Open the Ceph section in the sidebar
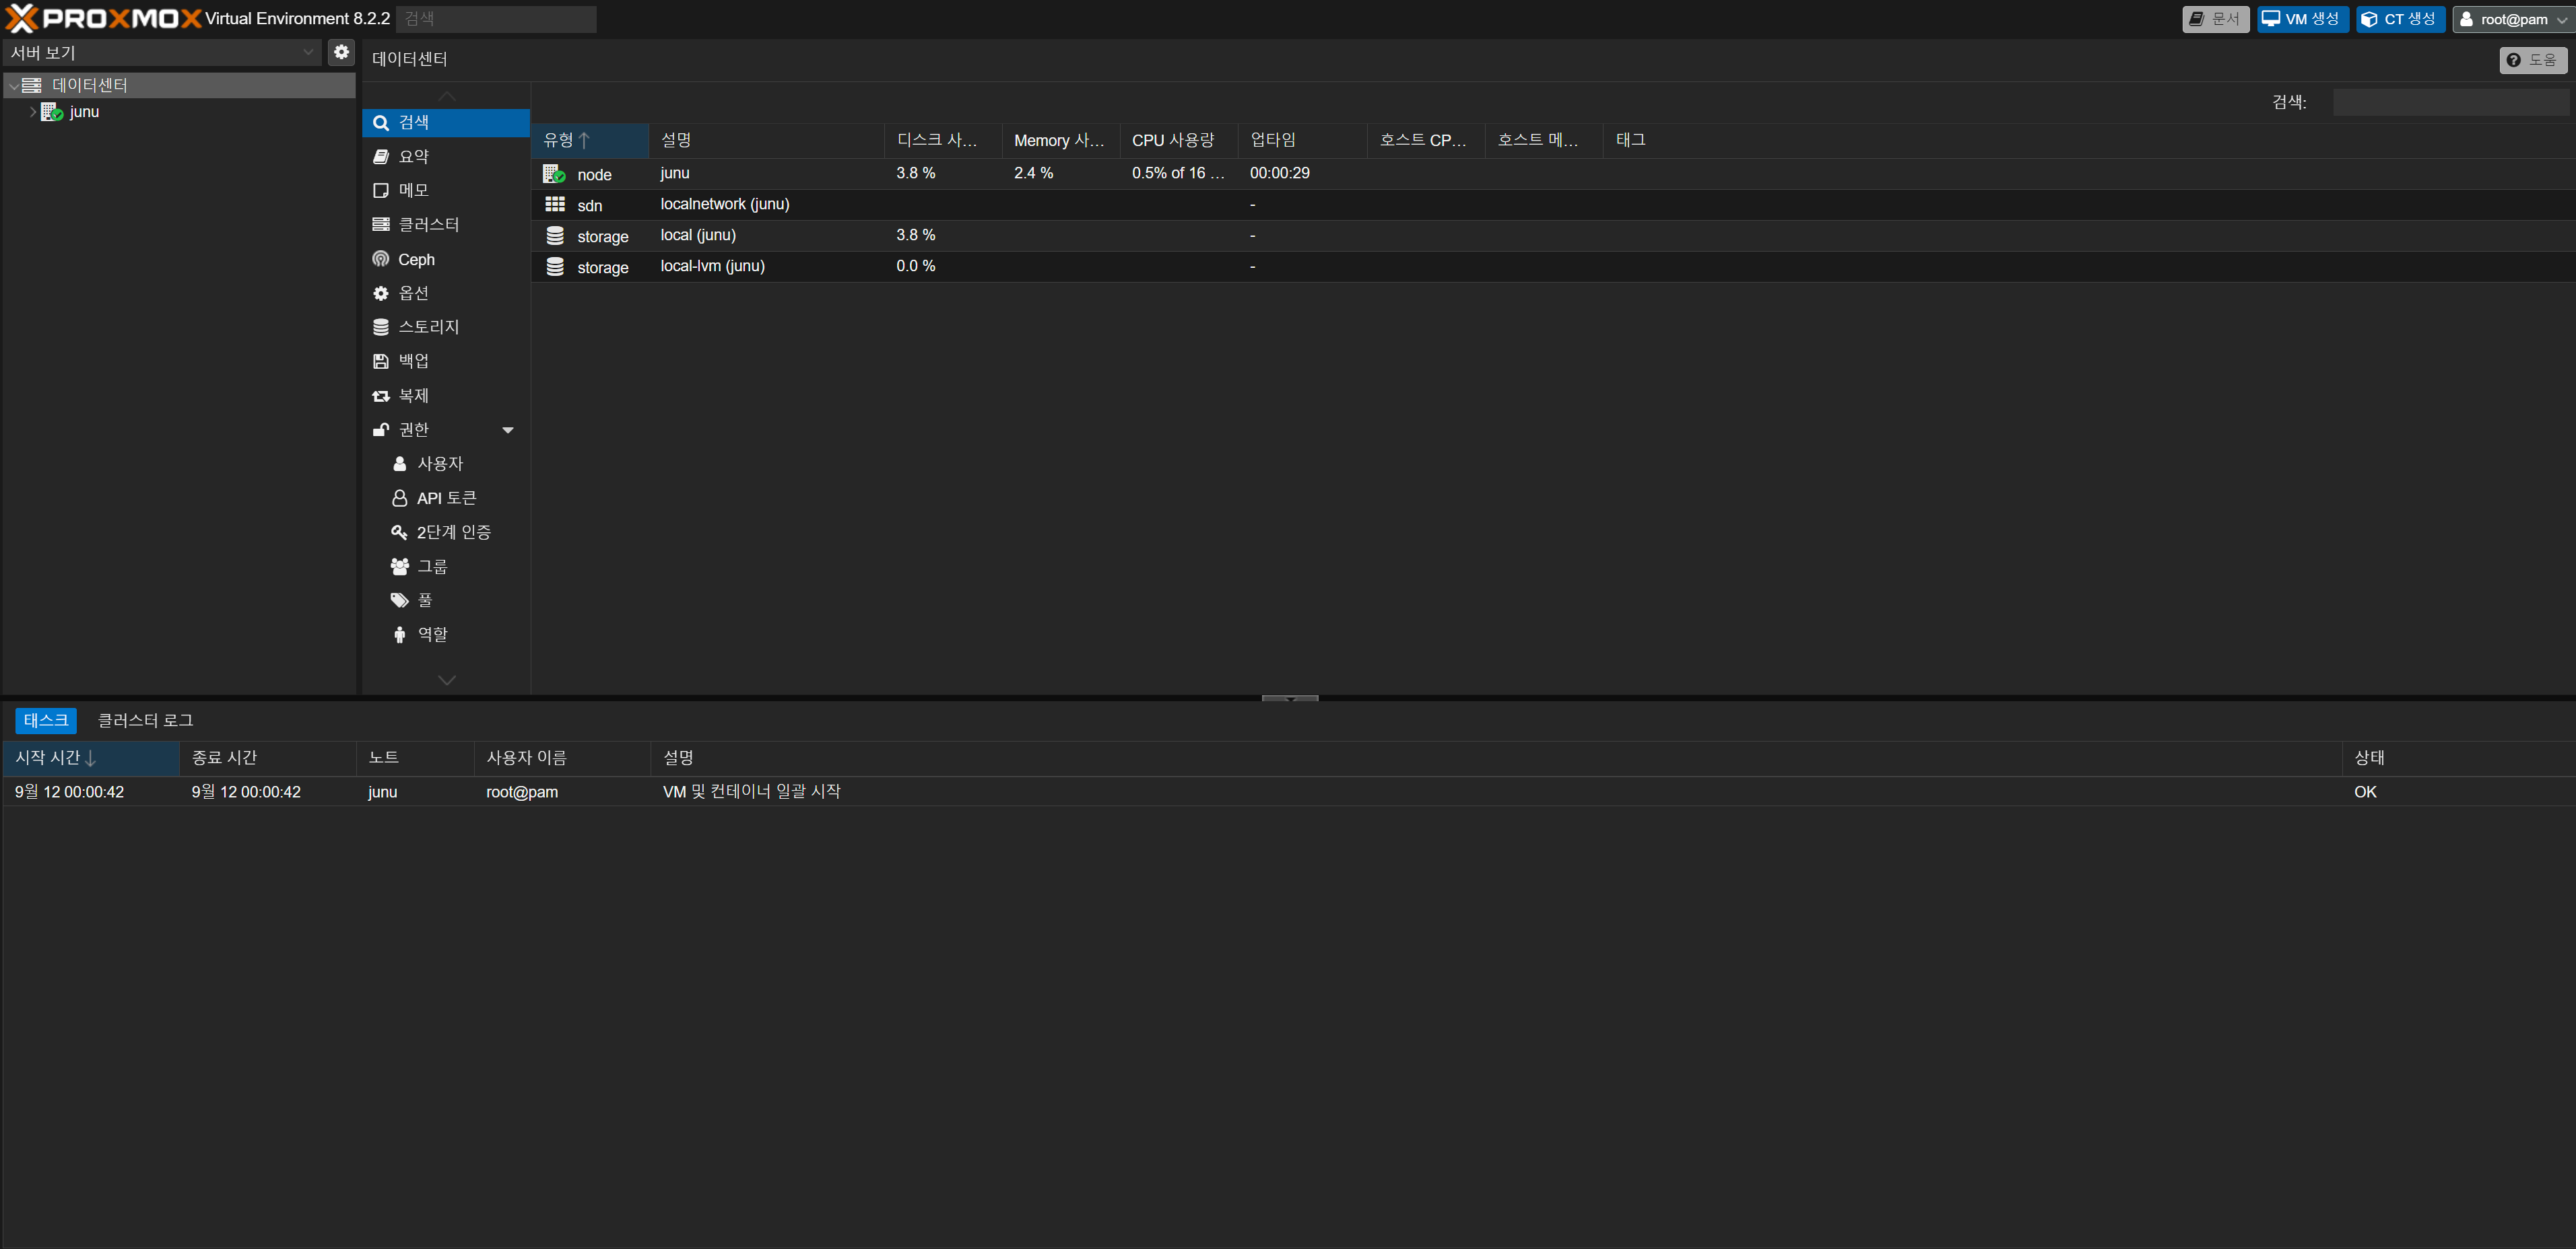This screenshot has height=1249, width=2576. tap(416, 260)
